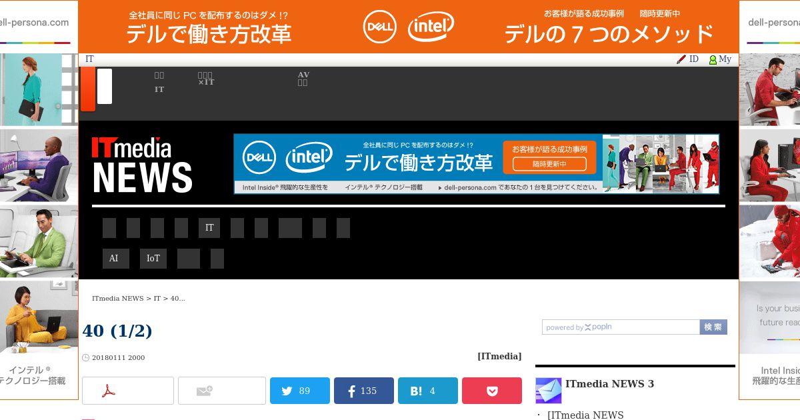Open the AV menu item in dark bar

[x=303, y=79]
